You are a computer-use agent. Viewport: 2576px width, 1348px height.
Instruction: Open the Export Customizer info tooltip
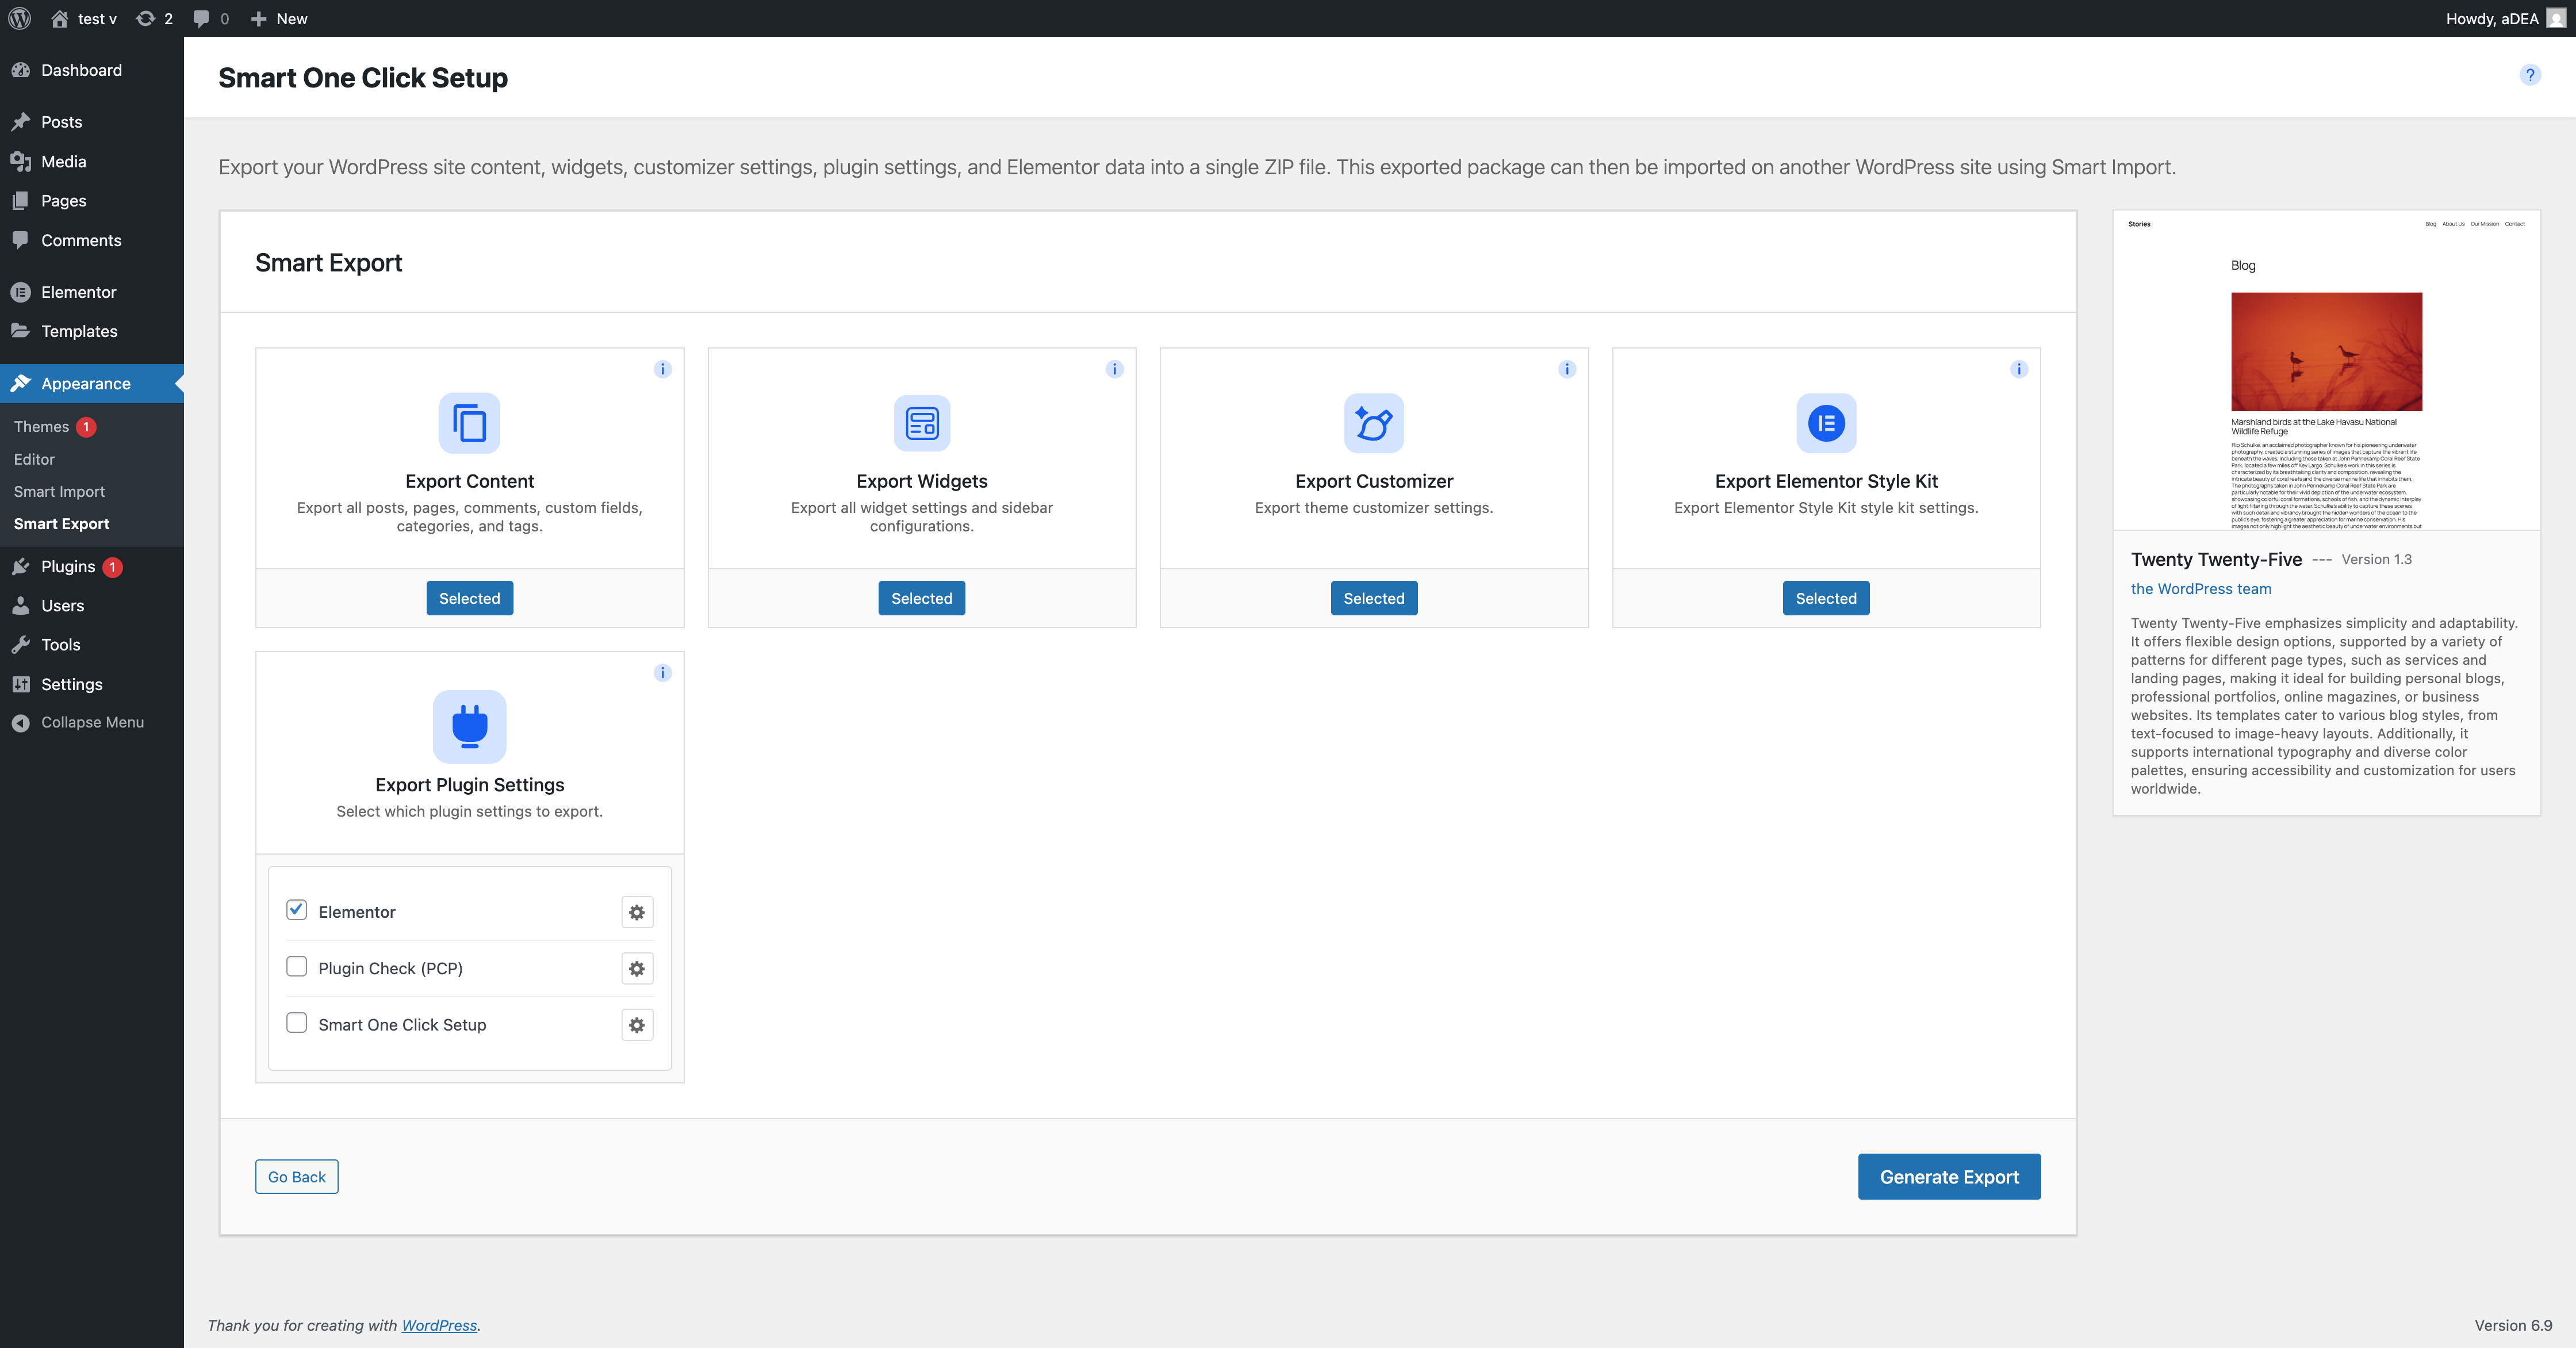pos(1567,368)
